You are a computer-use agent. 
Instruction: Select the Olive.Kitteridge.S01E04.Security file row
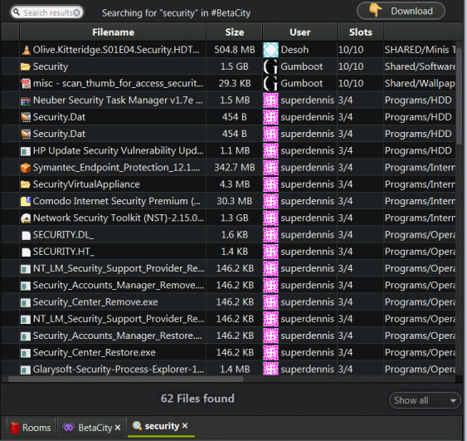228,50
